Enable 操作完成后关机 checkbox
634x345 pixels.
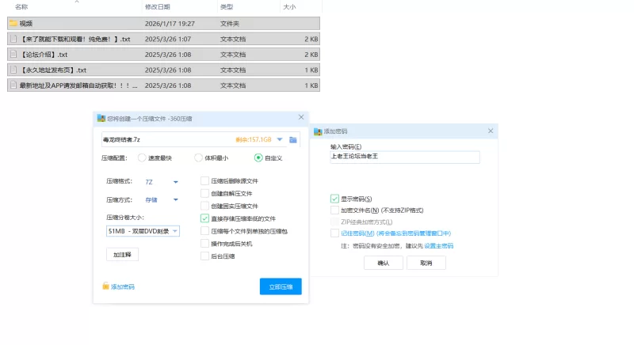[204, 244]
